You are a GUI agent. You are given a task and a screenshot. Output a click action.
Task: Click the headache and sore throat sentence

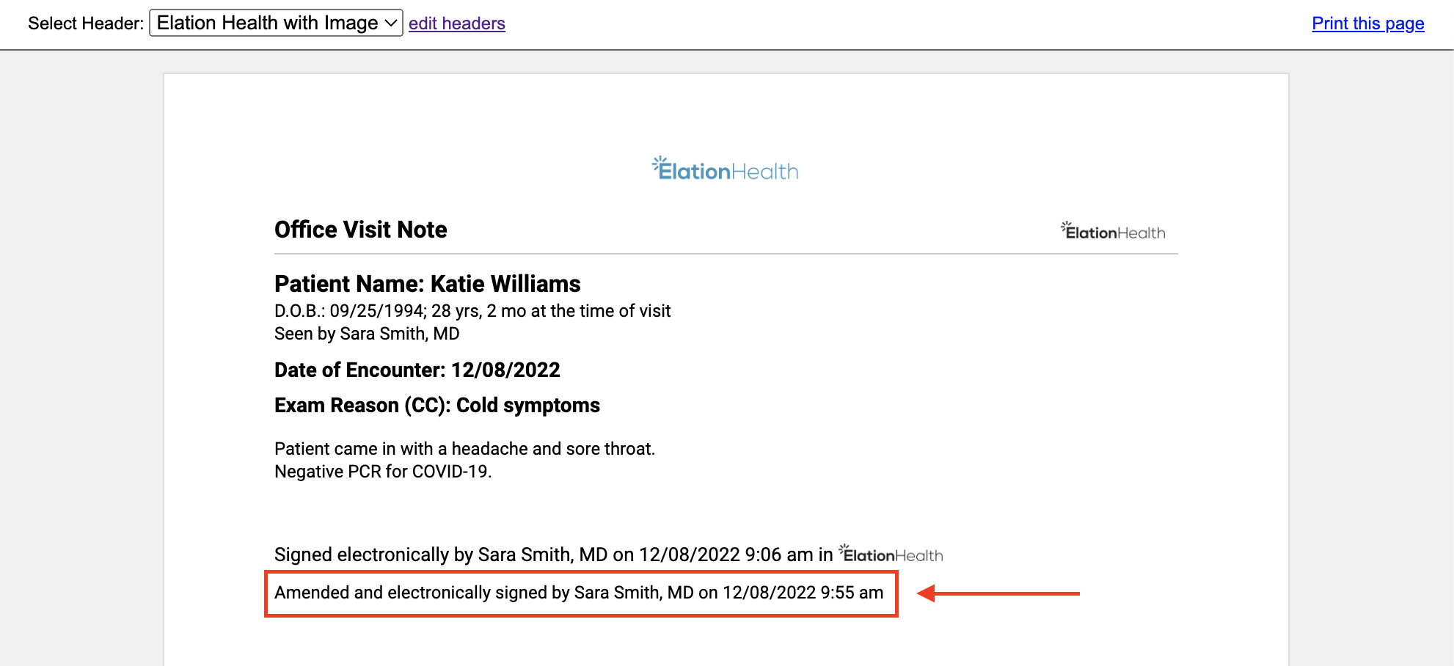tap(464, 449)
